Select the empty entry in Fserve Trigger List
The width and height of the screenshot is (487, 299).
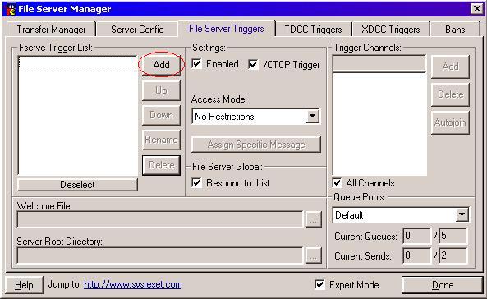click(77, 62)
